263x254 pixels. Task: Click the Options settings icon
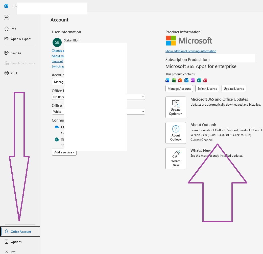pyautogui.click(x=7, y=242)
